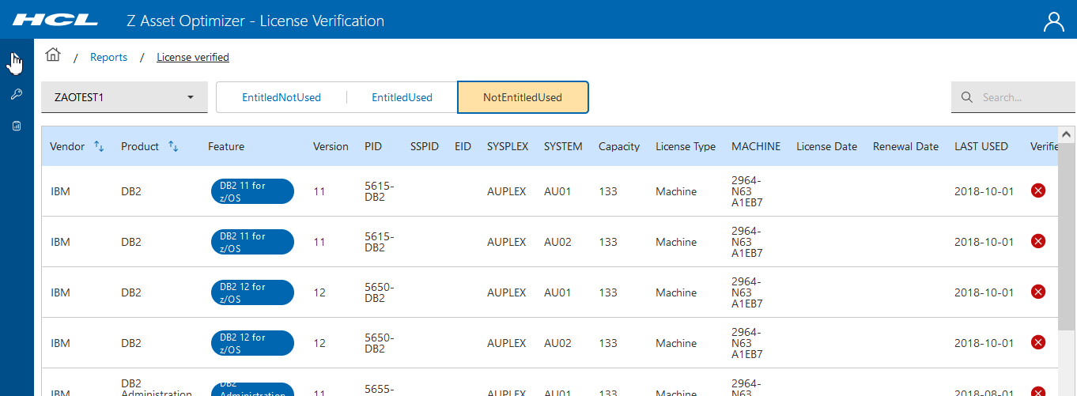Open the user profile icon
Screen dimensions: 1077x396
pos(1054,21)
